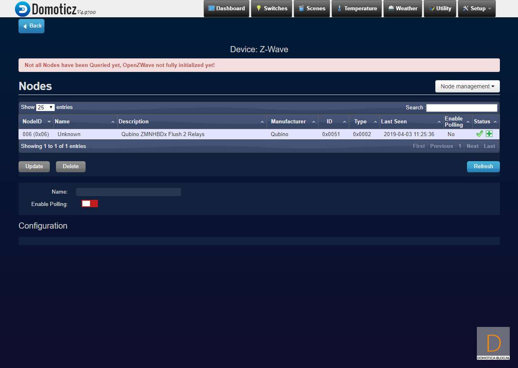Viewport: 518px width, 368px height.
Task: Refresh the nodes list
Action: (x=483, y=167)
